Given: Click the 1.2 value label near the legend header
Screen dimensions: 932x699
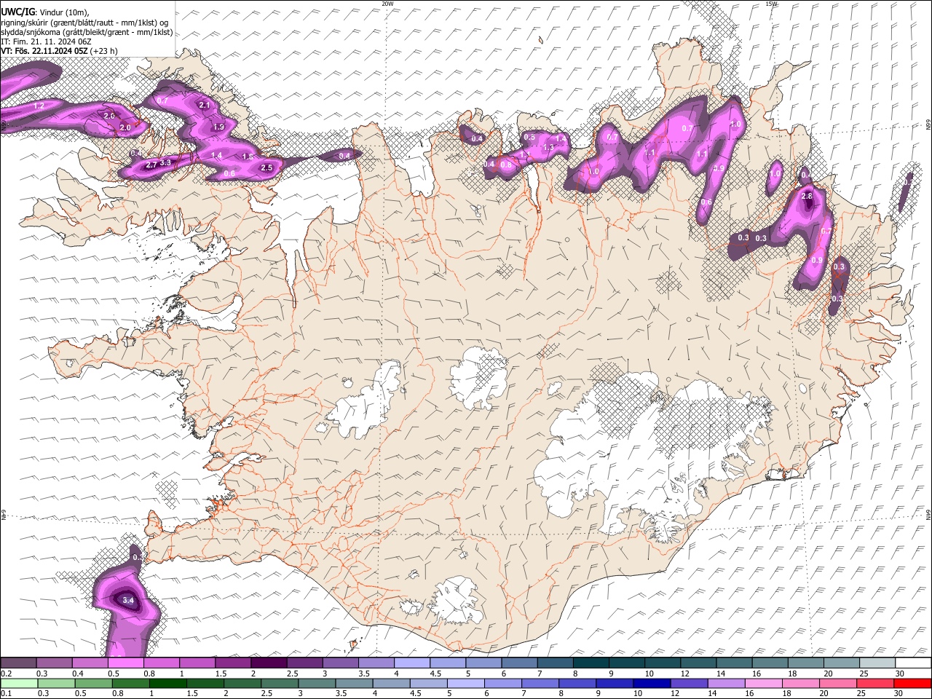Looking at the screenshot, I should point(39,106).
